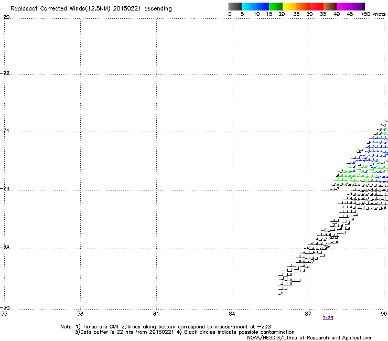Click the longitude label '87'
Viewport: 388px width, 341px height.
click(308, 314)
